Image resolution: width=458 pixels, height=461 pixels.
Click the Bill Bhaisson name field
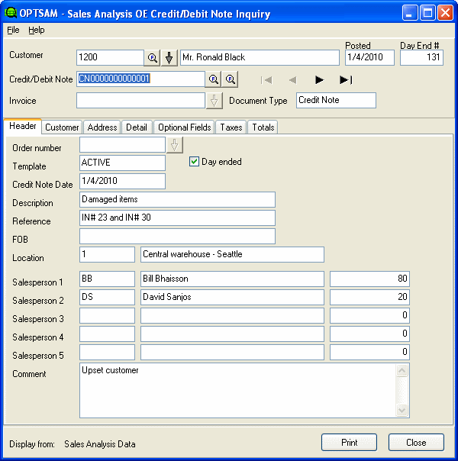coord(232,279)
